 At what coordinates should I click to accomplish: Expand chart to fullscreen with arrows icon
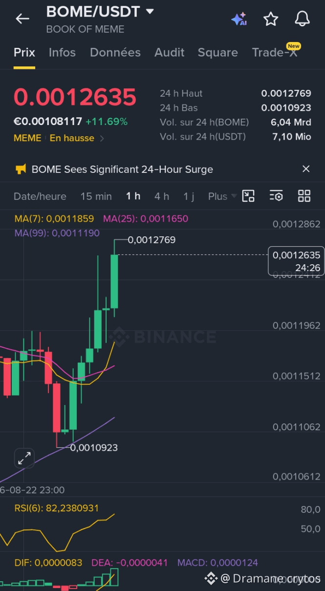(x=24, y=458)
